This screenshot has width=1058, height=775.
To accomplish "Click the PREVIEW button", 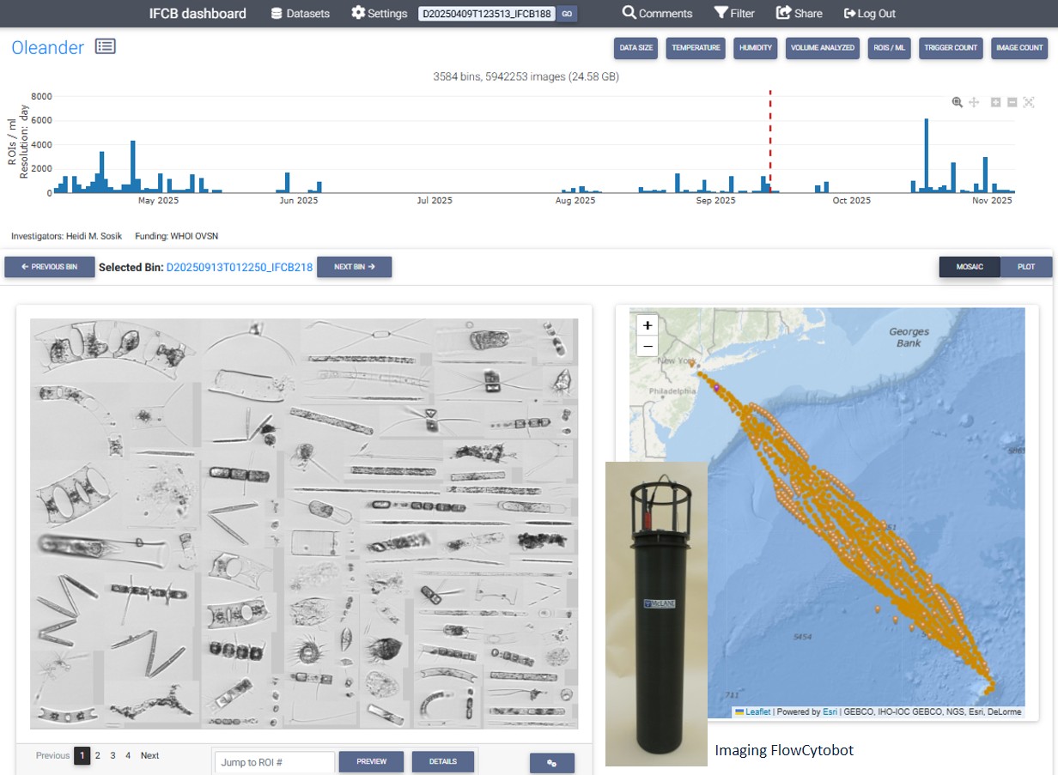I will (372, 761).
